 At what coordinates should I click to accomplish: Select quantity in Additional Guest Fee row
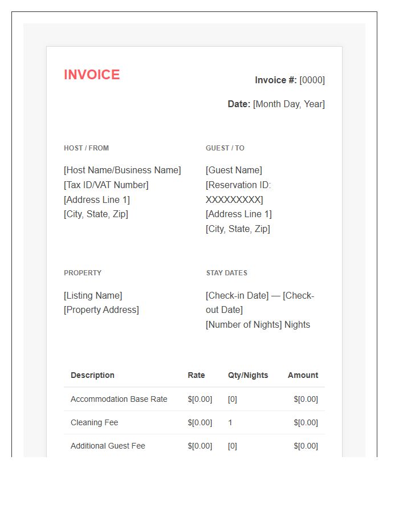pos(232,446)
